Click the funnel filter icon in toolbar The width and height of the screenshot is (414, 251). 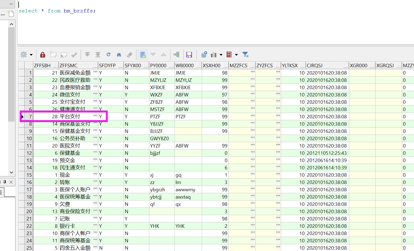coord(245,55)
